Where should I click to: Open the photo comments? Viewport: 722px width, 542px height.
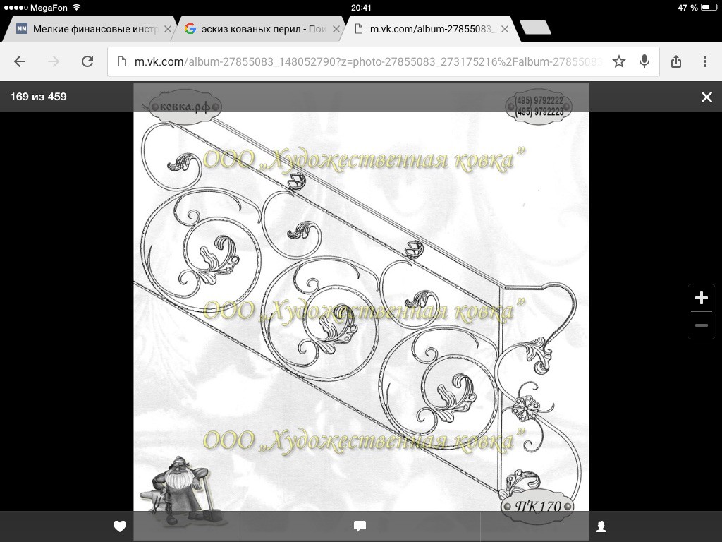coord(360,526)
